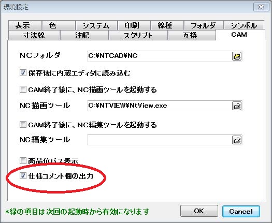Image resolution: width=272 pixels, height=223 pixels.
Task: Switch to the フォルダ tab
Action: click(204, 25)
